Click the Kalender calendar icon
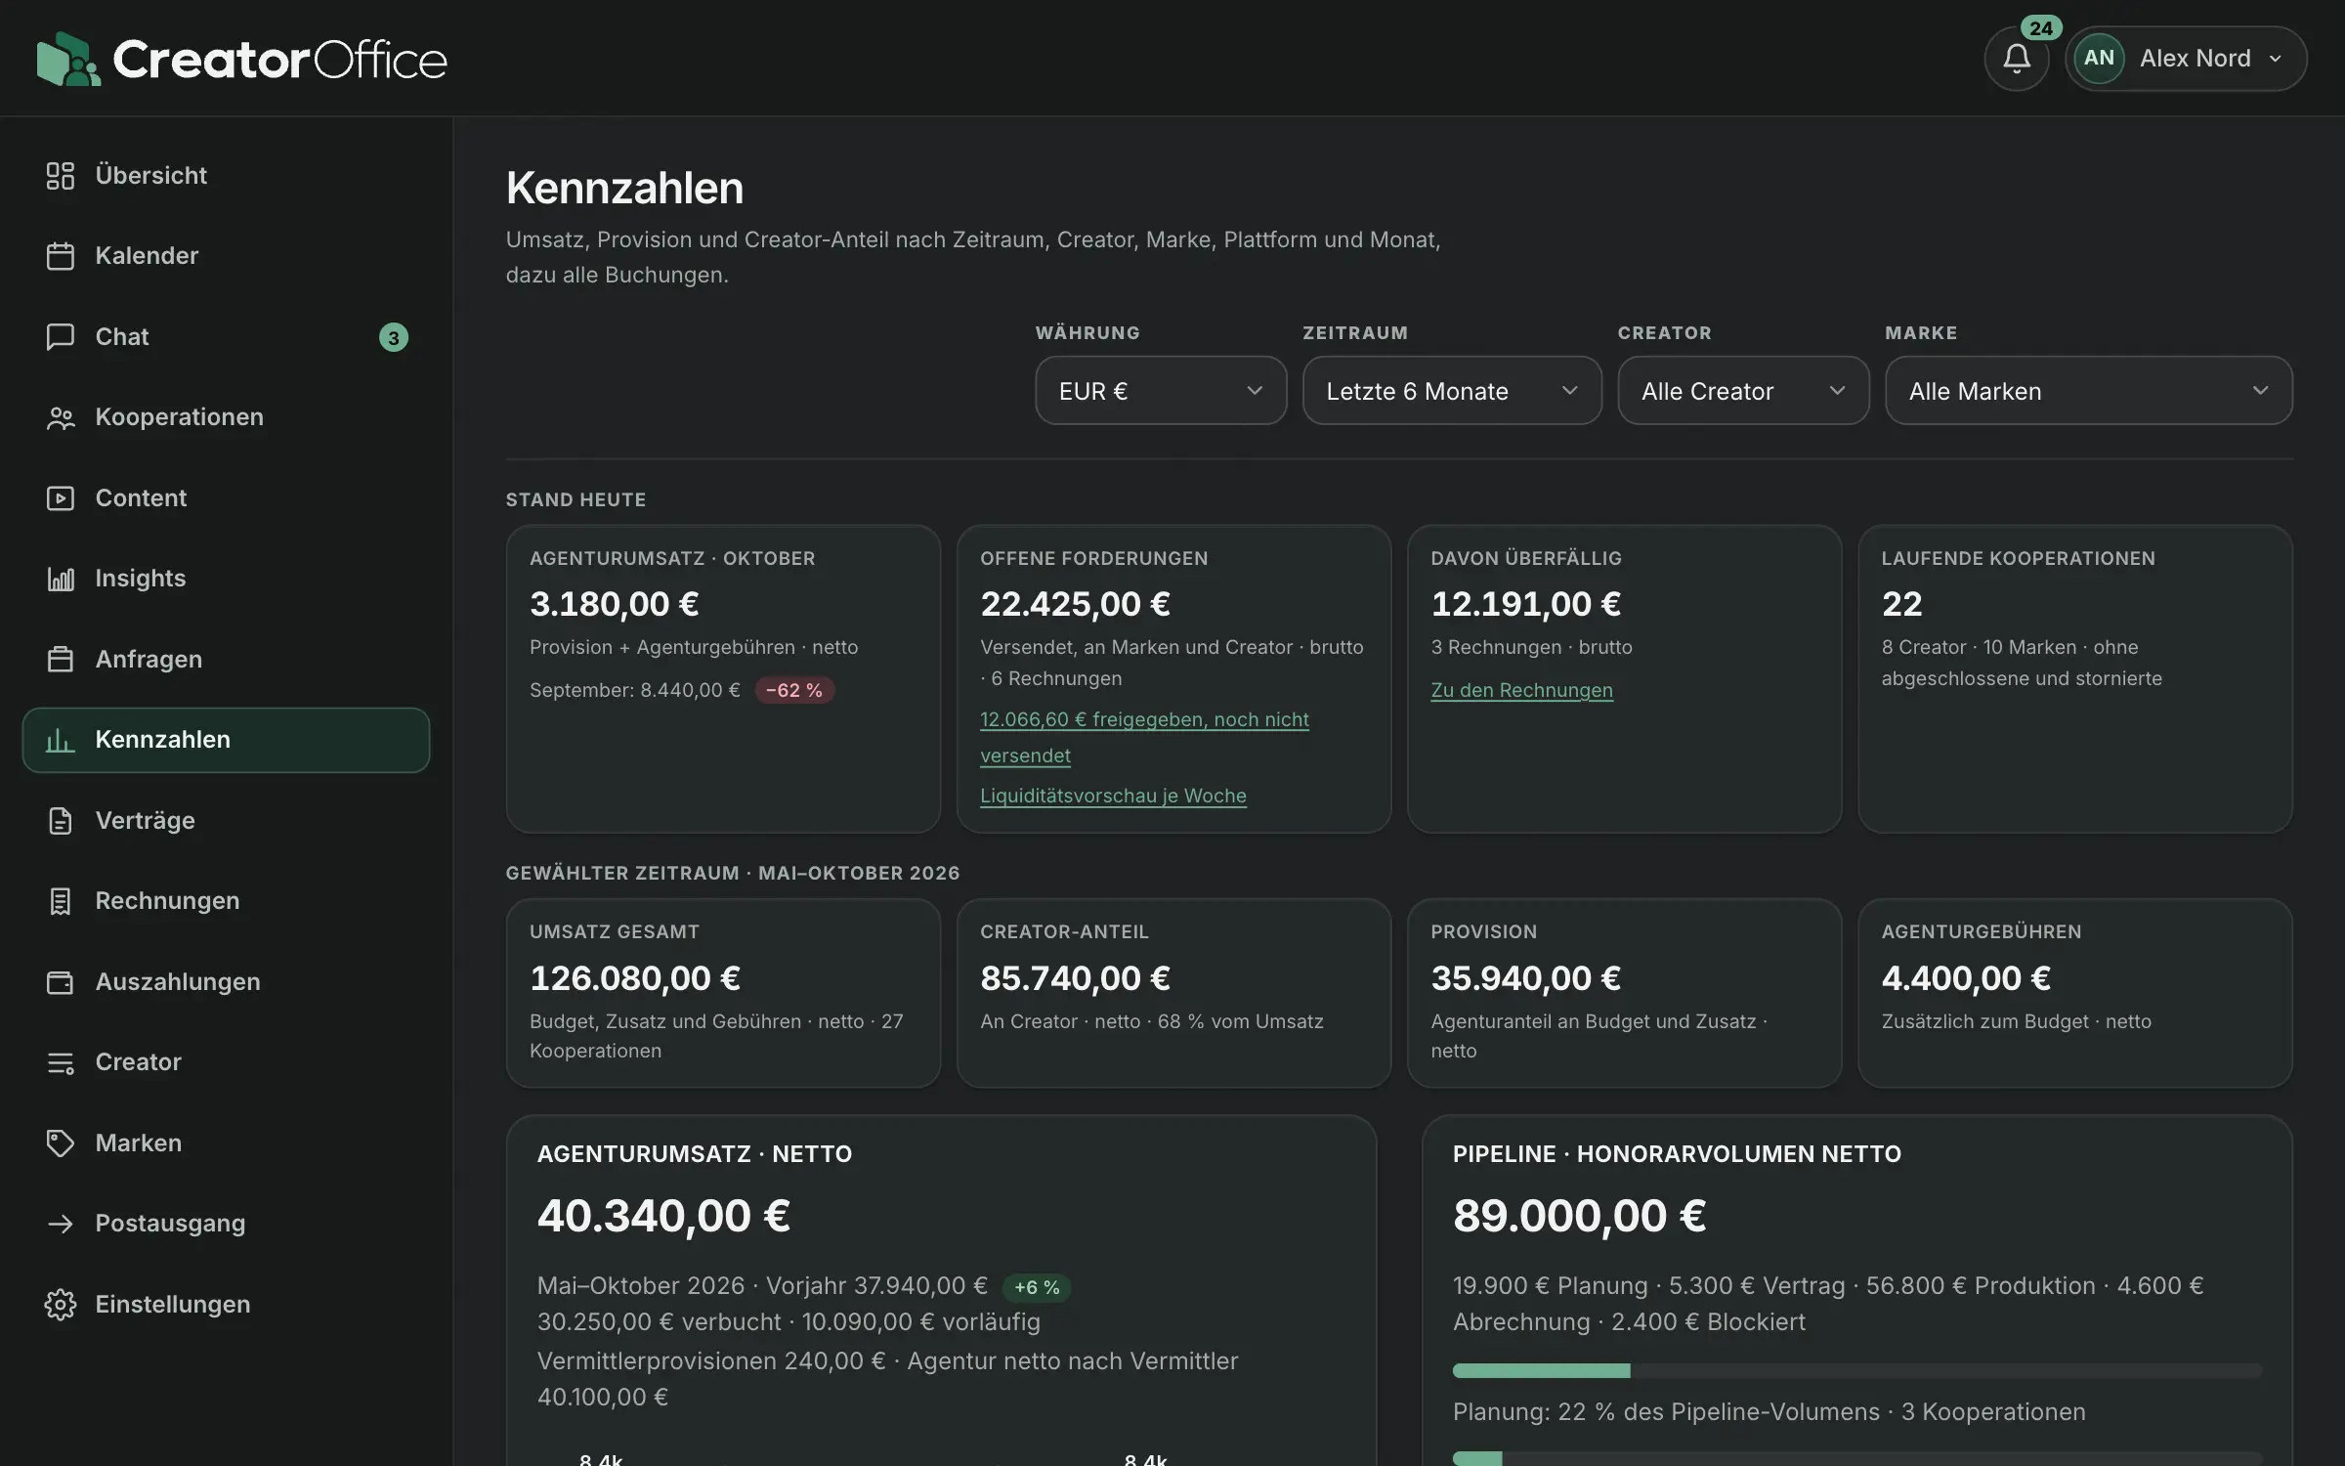Viewport: 2345px width, 1466px height. click(61, 256)
